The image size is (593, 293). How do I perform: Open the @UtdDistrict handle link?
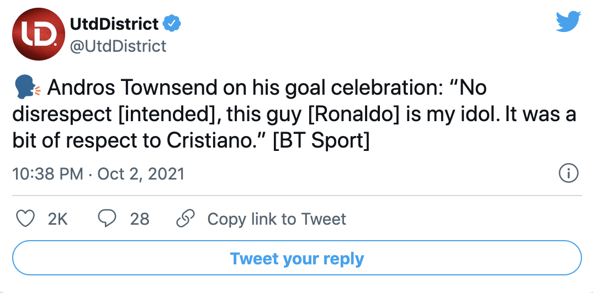click(x=118, y=46)
